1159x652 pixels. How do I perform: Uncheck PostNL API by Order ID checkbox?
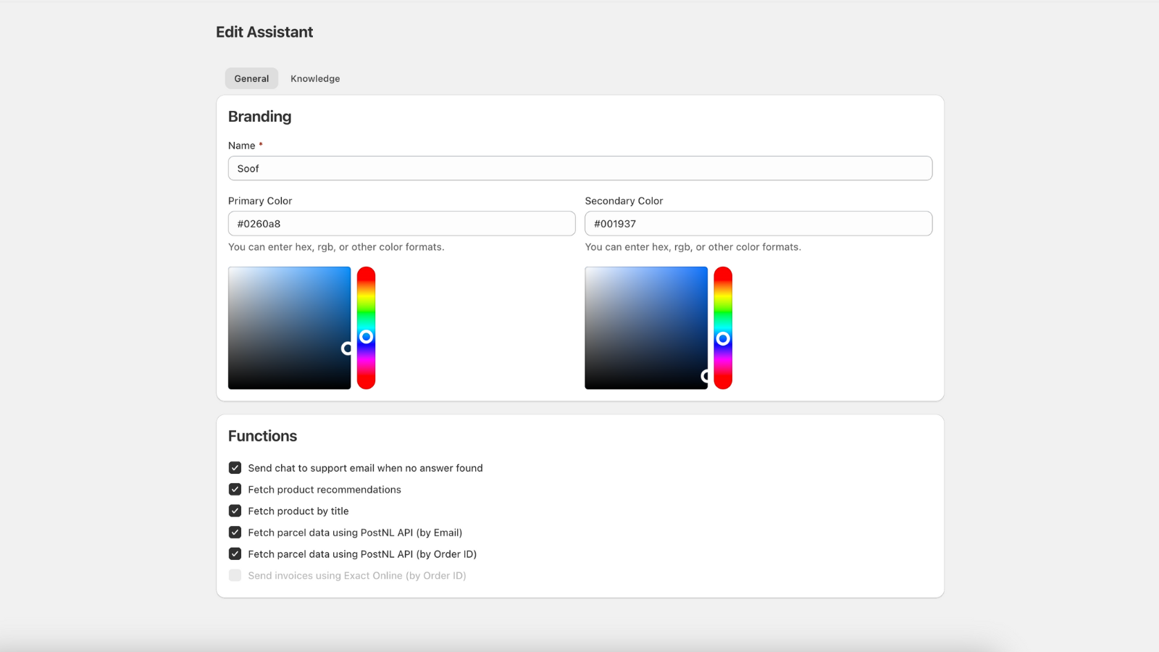click(x=235, y=554)
